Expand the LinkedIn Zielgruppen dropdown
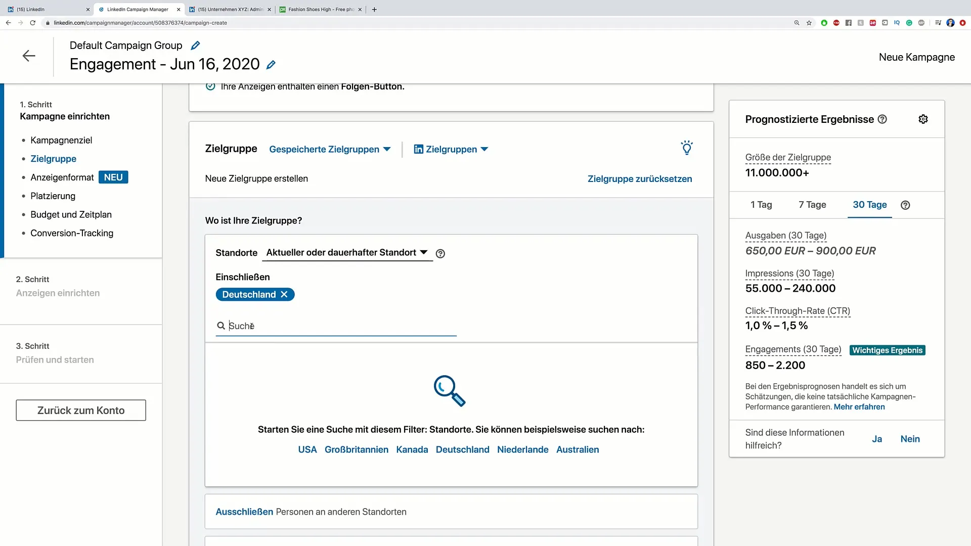 [451, 149]
